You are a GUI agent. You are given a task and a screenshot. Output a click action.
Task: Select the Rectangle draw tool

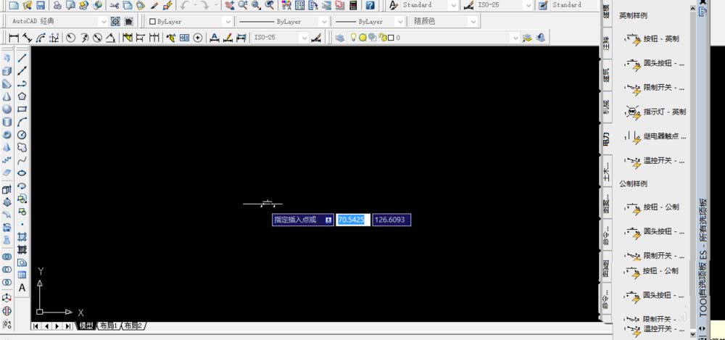22,109
